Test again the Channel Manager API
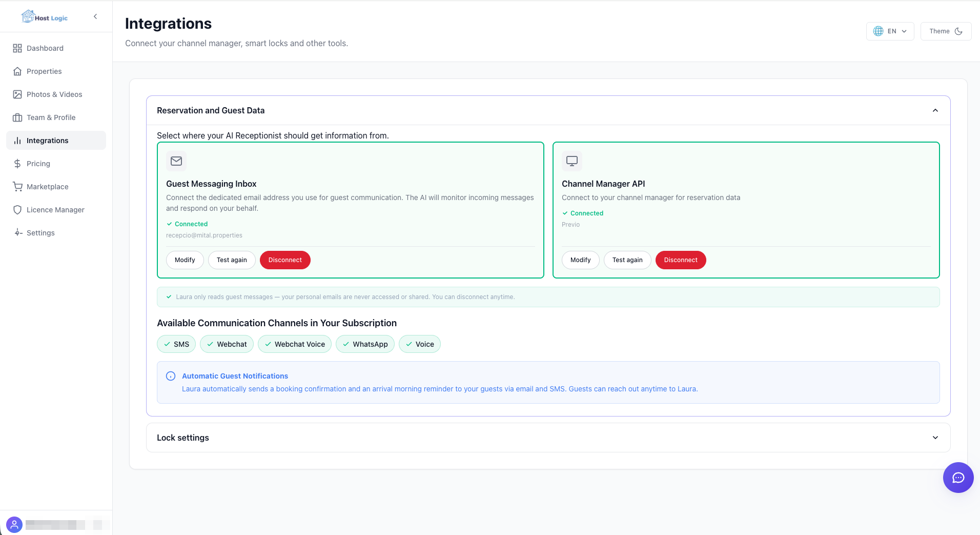 [627, 260]
